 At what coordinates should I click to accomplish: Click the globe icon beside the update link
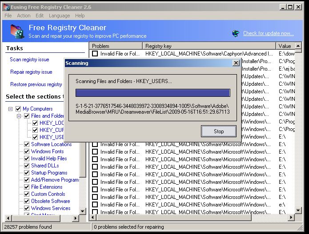(x=236, y=33)
